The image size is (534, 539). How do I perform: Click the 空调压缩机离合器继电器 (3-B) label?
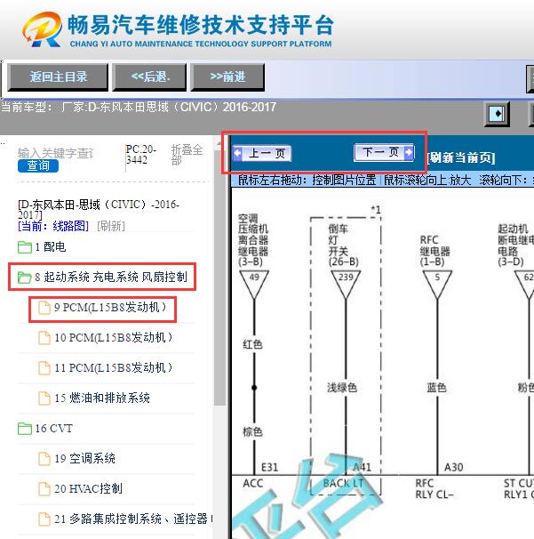(x=253, y=240)
